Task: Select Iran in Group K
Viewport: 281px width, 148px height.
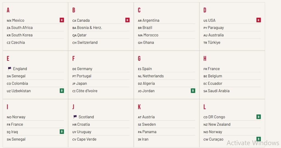Action: 143,139
